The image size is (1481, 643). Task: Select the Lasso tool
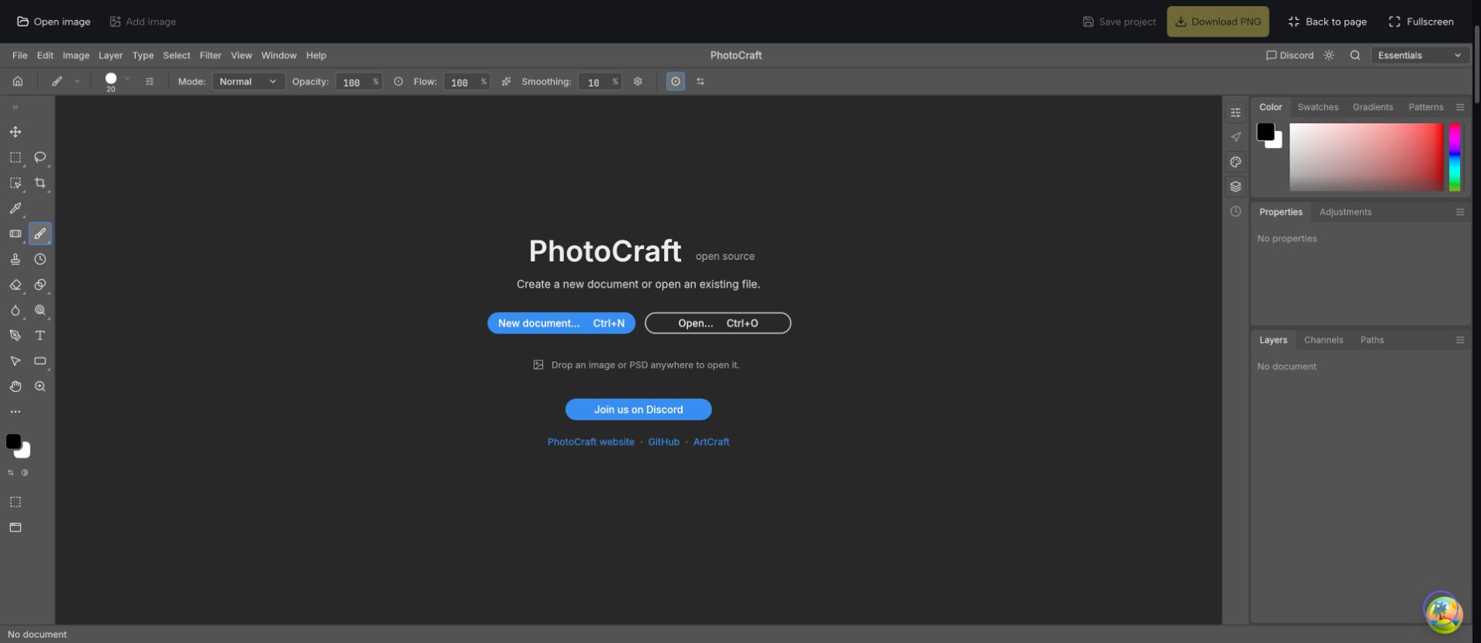(x=40, y=157)
